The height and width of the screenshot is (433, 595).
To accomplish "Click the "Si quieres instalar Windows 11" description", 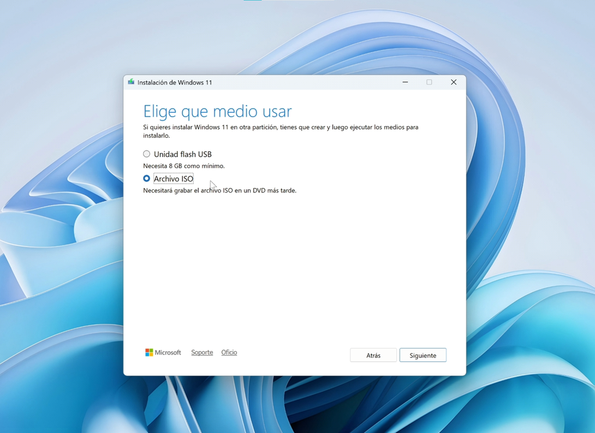I will click(281, 131).
